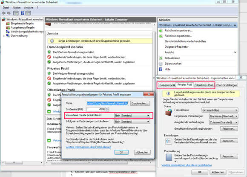Click the log file Name input field
247x177 pixels.
[x=107, y=103]
